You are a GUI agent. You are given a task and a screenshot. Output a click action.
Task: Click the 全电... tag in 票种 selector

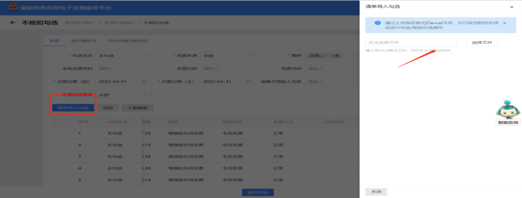pos(317,55)
